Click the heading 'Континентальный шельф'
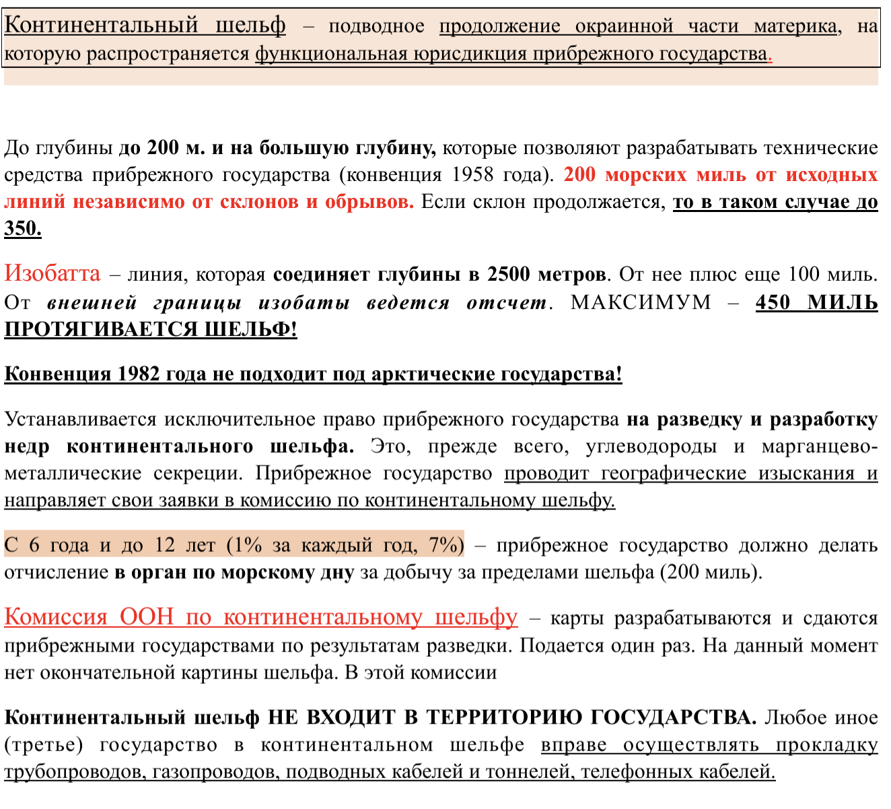Viewport: 891px width, 809px height. (145, 26)
